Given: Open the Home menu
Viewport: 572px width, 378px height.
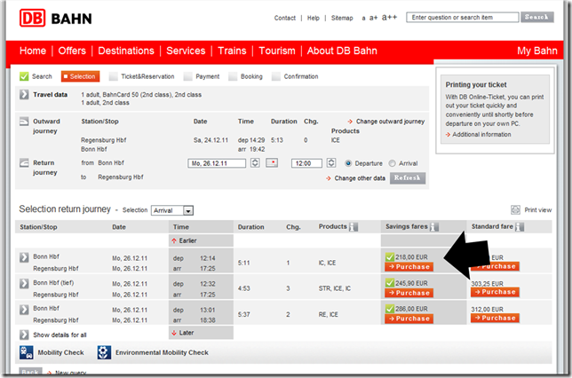Looking at the screenshot, I should (x=33, y=51).
